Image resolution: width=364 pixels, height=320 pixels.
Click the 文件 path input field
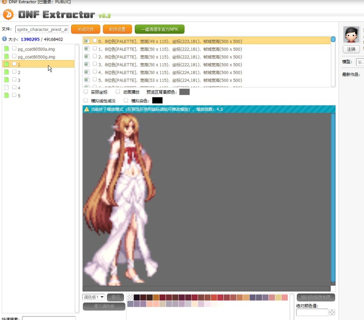click(42, 29)
